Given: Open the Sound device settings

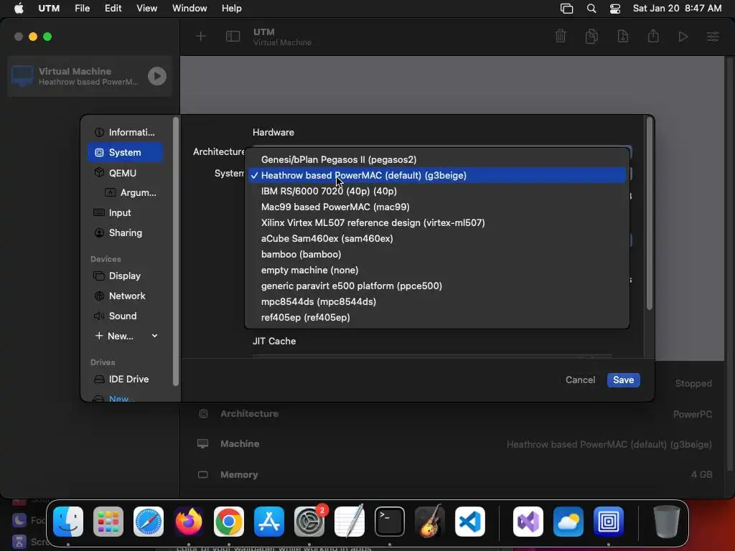Looking at the screenshot, I should [125, 316].
